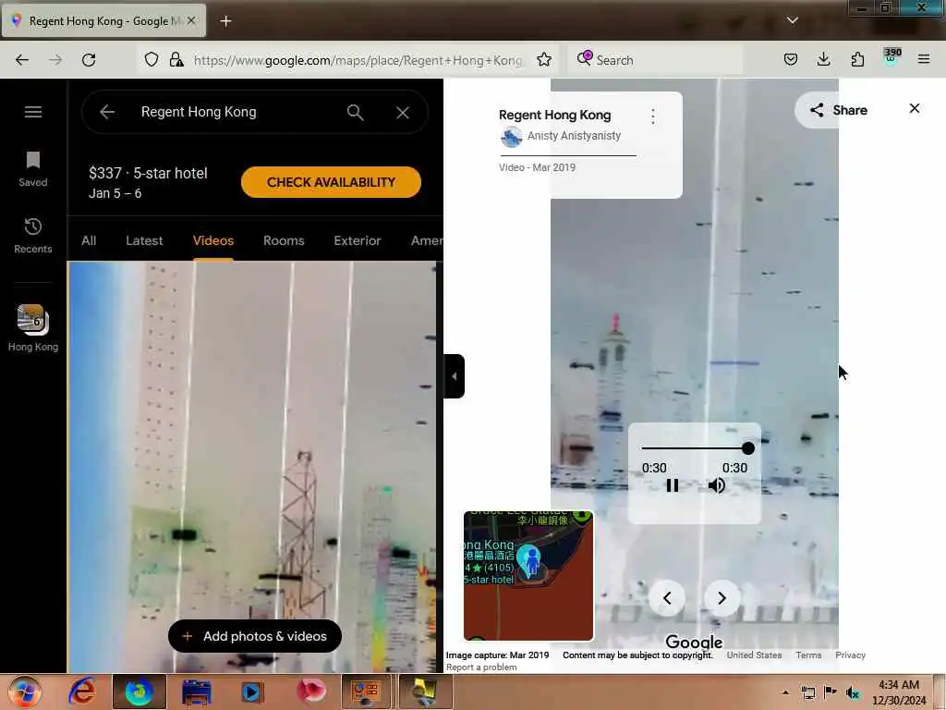Screen dimensions: 946x710
Task: Open the Downloads arrow icon
Action: pyautogui.click(x=823, y=59)
